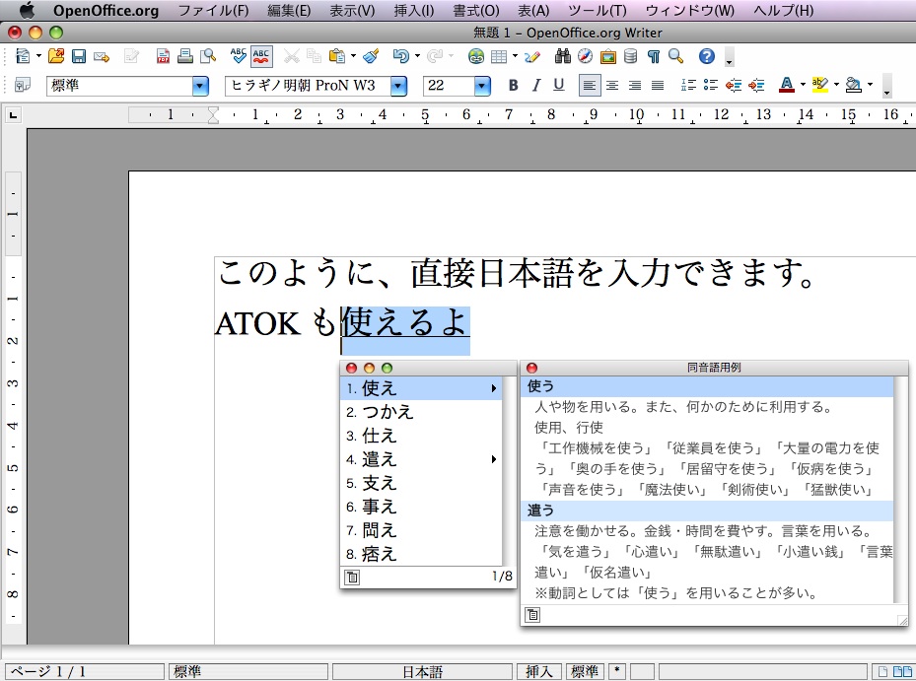Expand the font size dropdown arrow

482,86
